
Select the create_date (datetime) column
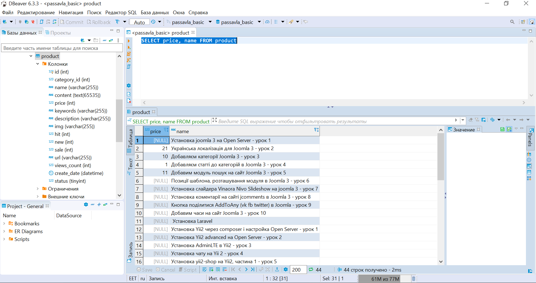[76, 173]
